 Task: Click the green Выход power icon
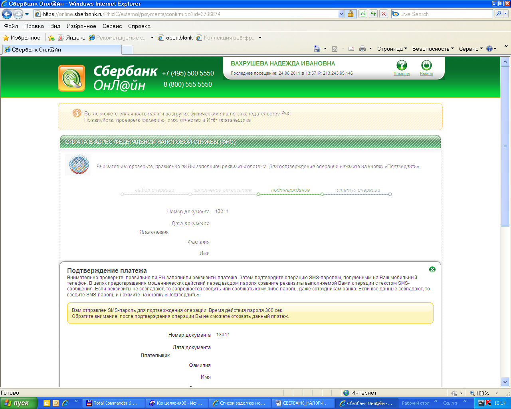click(x=426, y=65)
